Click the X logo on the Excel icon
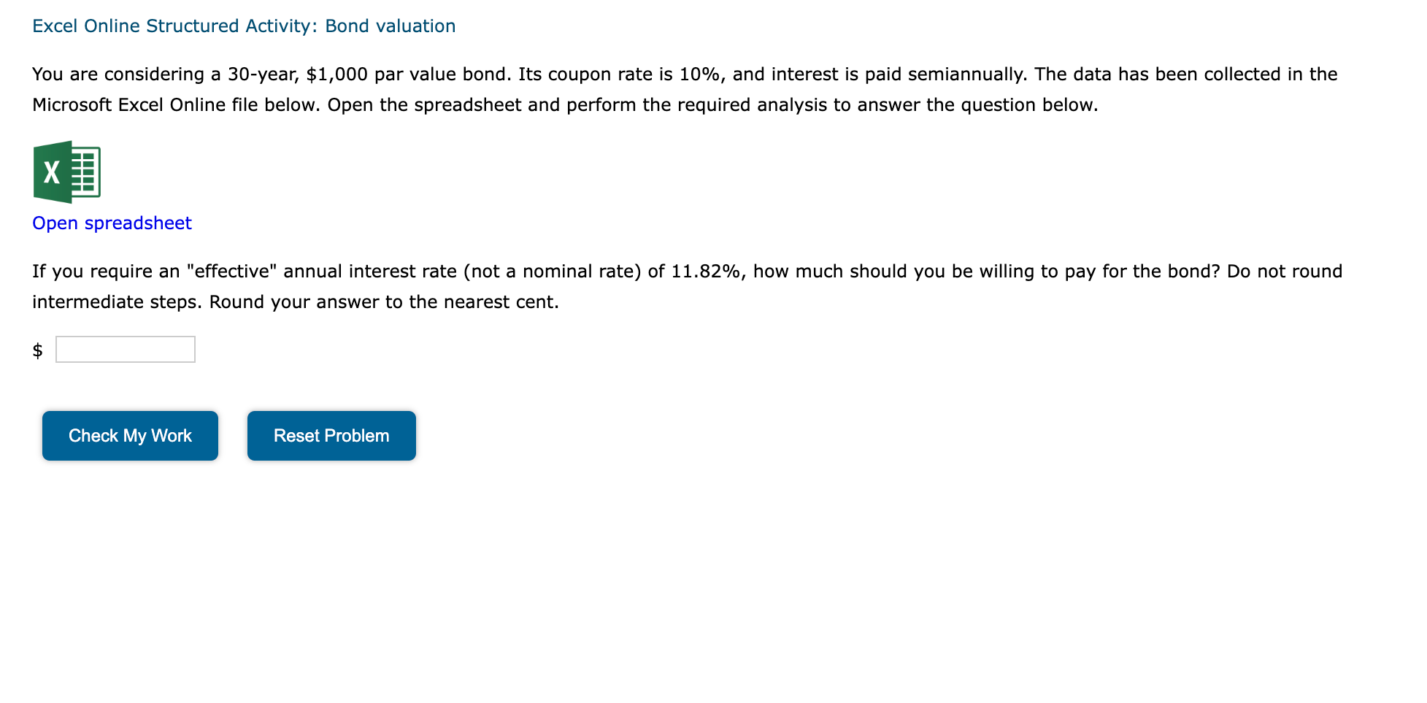The image size is (1427, 703). point(50,174)
